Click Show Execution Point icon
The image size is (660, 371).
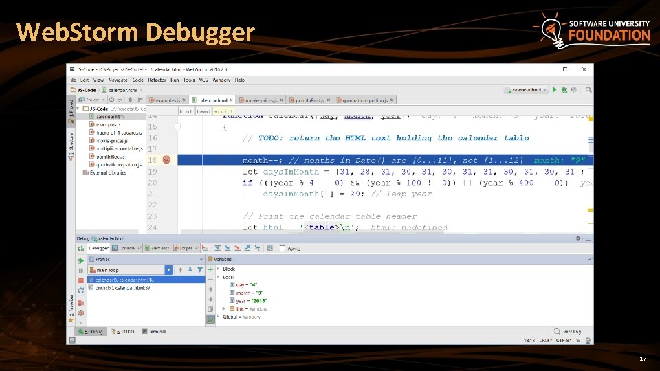click(x=206, y=248)
